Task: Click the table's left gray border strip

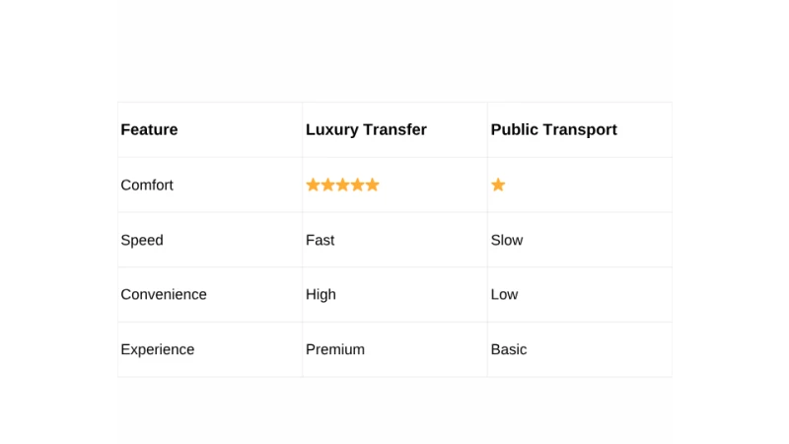Action: (x=113, y=237)
